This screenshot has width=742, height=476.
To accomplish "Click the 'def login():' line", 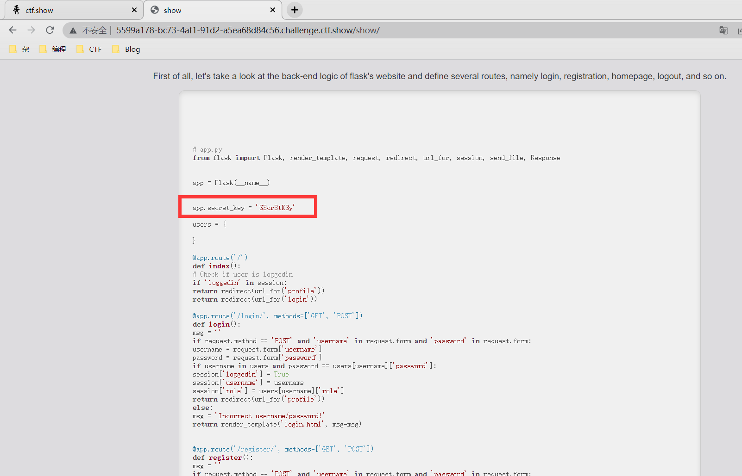I will pyautogui.click(x=216, y=325).
